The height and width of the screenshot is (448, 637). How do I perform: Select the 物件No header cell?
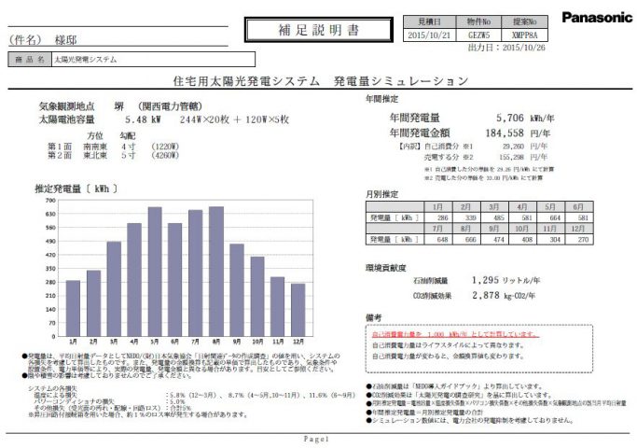click(478, 21)
